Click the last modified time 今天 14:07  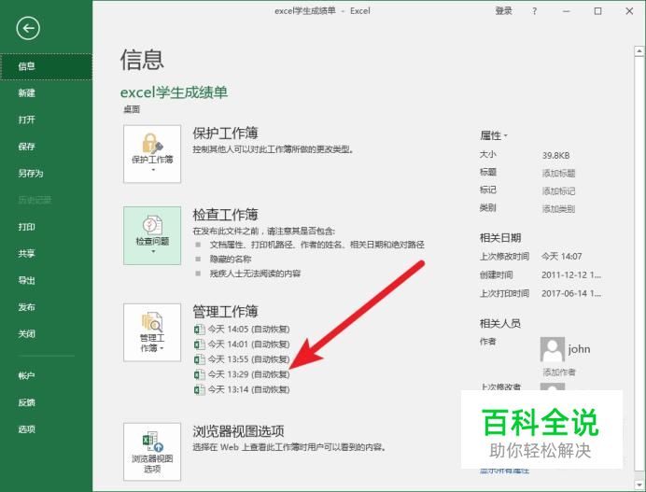(562, 257)
